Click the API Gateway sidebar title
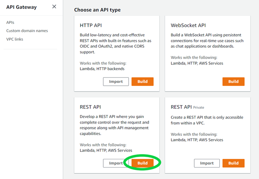This screenshot has height=179, width=259. (x=21, y=7)
